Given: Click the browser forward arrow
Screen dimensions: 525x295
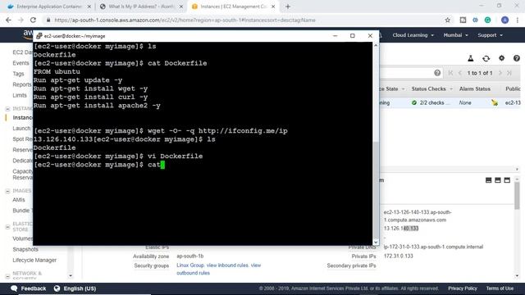Looking at the screenshot, I should 21,20.
